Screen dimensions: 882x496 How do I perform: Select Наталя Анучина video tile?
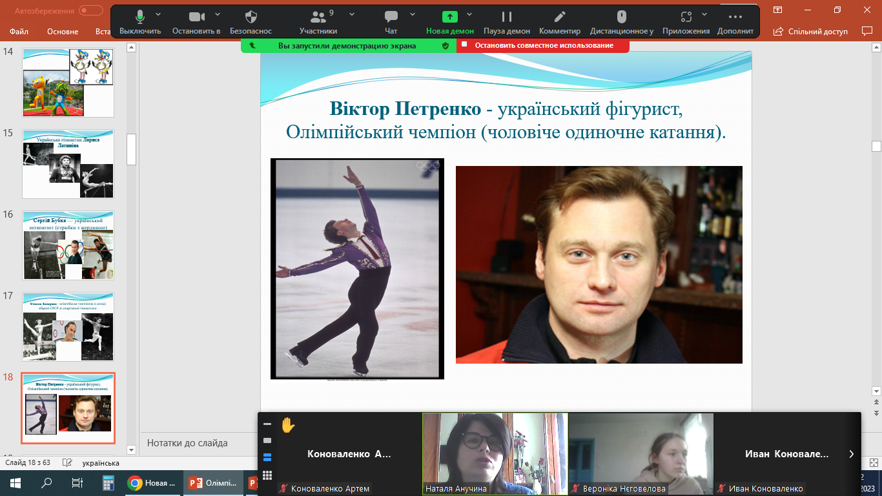tap(495, 454)
